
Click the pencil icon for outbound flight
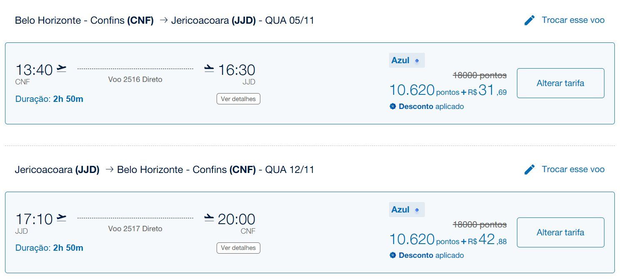click(529, 20)
